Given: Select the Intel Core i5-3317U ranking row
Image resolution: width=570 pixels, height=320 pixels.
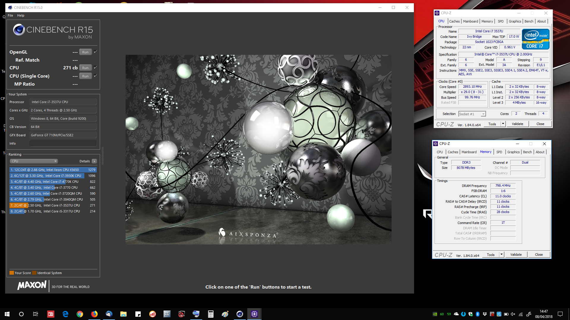Looking at the screenshot, I should pos(53,211).
